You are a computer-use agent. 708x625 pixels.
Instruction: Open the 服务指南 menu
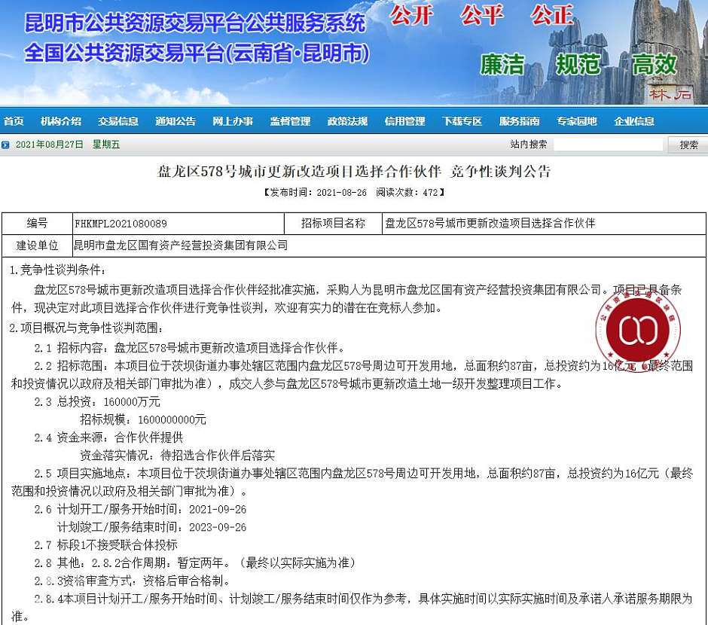(x=519, y=121)
